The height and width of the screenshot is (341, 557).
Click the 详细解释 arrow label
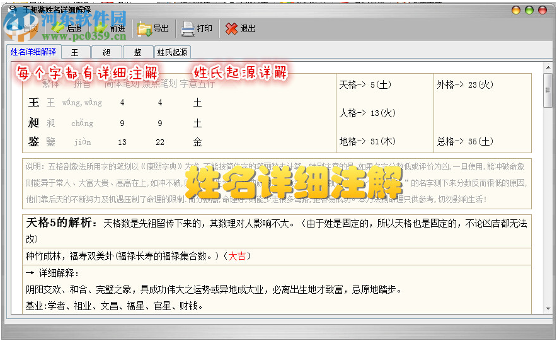coord(52,273)
